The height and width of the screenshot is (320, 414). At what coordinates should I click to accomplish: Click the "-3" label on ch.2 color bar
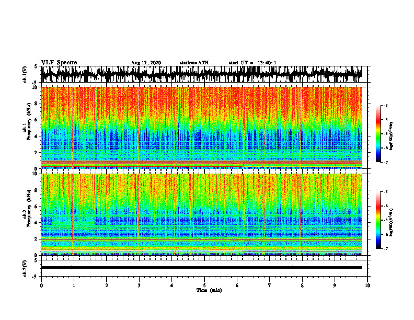click(x=386, y=192)
